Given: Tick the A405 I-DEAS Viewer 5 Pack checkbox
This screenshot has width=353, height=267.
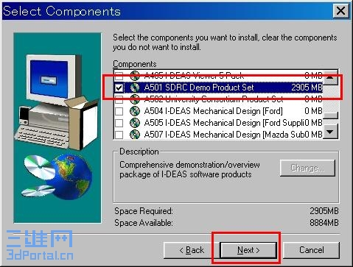Looking at the screenshot, I should click(x=119, y=76).
